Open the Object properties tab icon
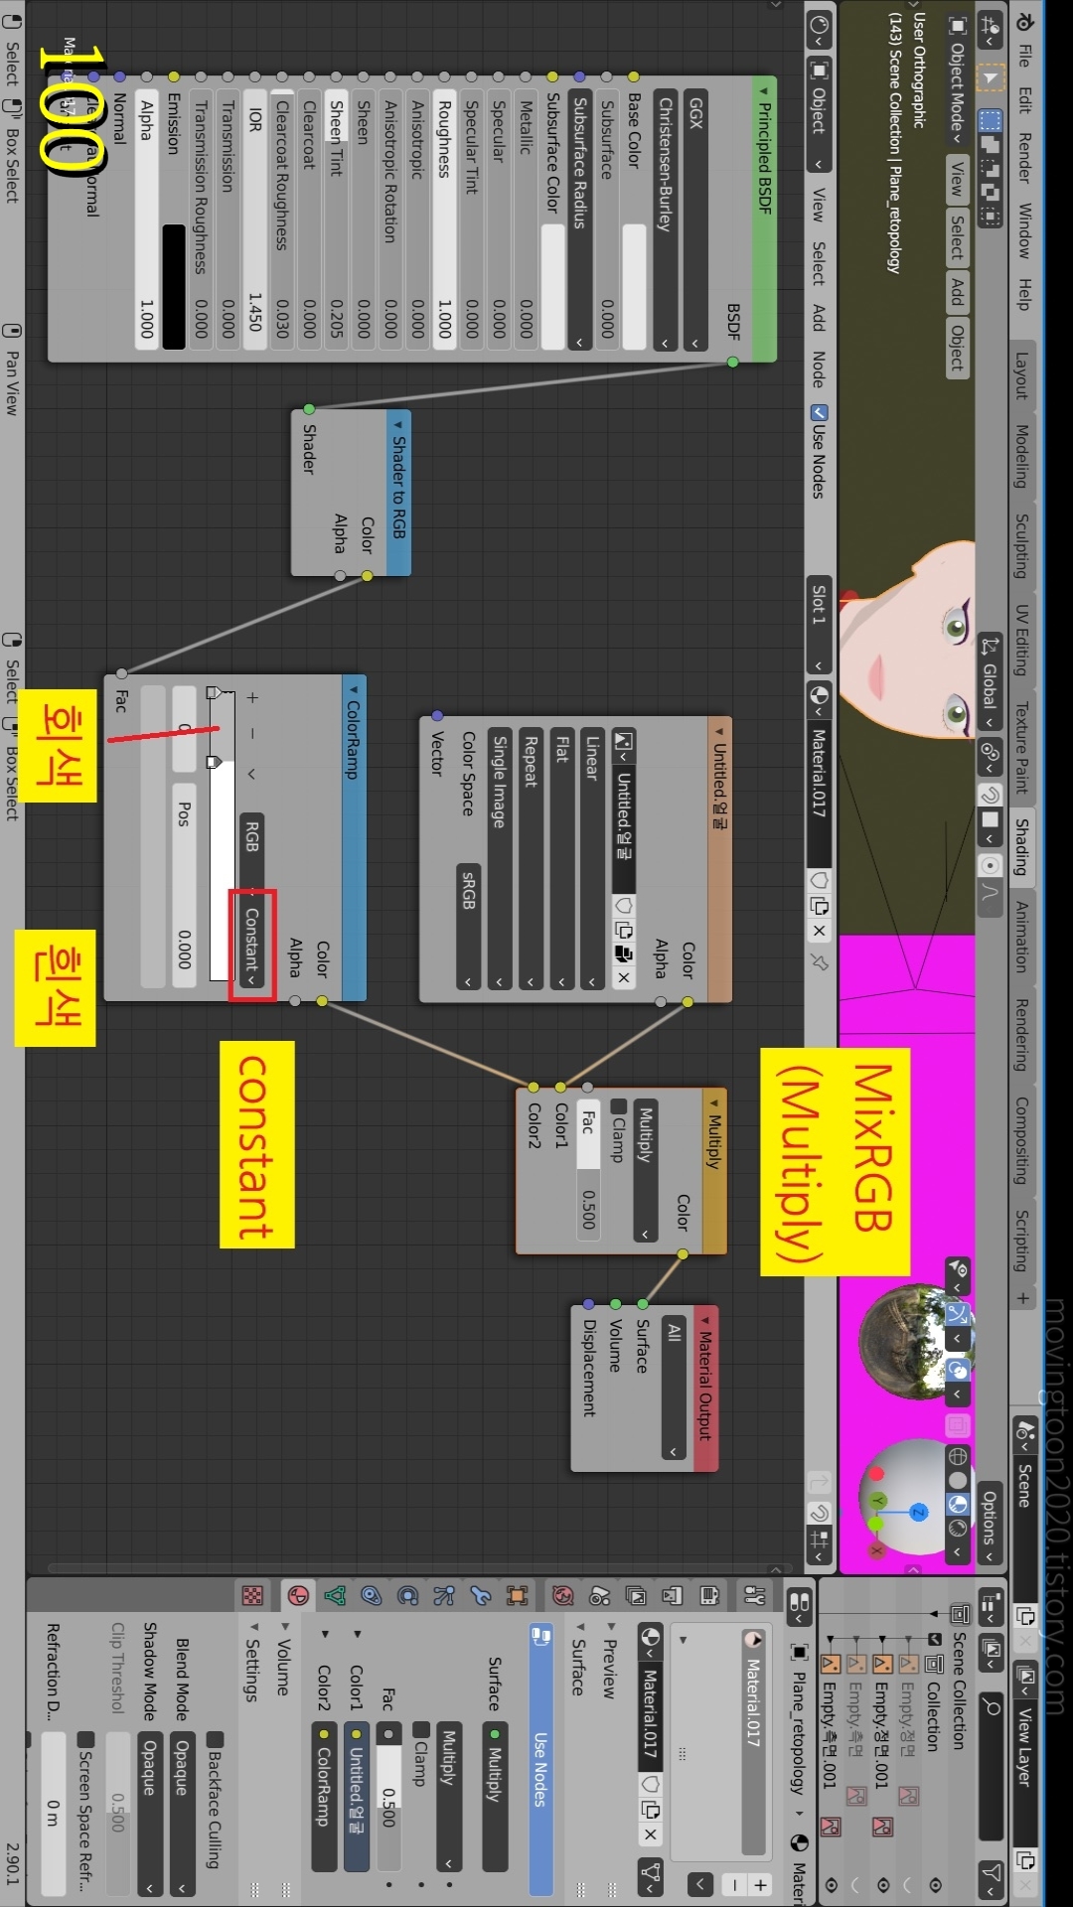Image resolution: width=1073 pixels, height=1907 pixels. (x=517, y=1595)
